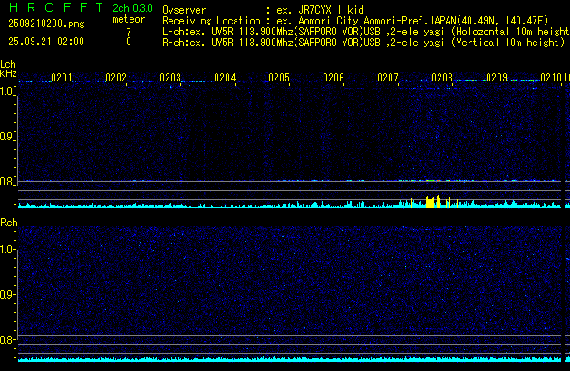
Task: Select the 0209 time marker
Action: pyautogui.click(x=497, y=78)
